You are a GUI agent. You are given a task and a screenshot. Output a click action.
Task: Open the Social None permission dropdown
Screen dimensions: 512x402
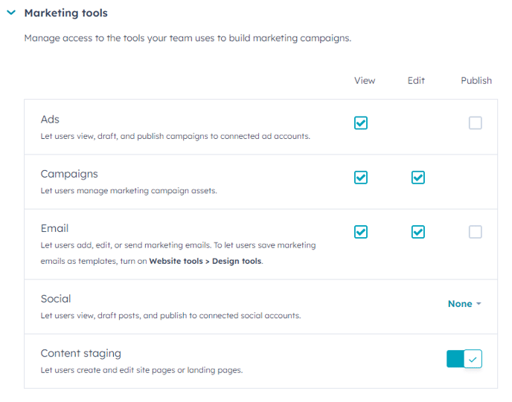point(464,303)
